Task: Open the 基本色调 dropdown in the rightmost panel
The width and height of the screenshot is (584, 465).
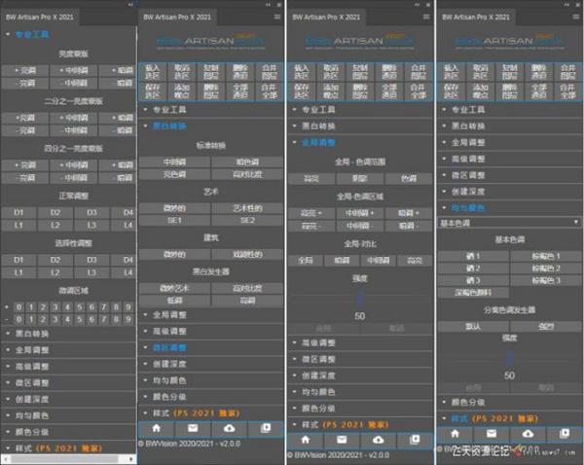Action: point(506,223)
